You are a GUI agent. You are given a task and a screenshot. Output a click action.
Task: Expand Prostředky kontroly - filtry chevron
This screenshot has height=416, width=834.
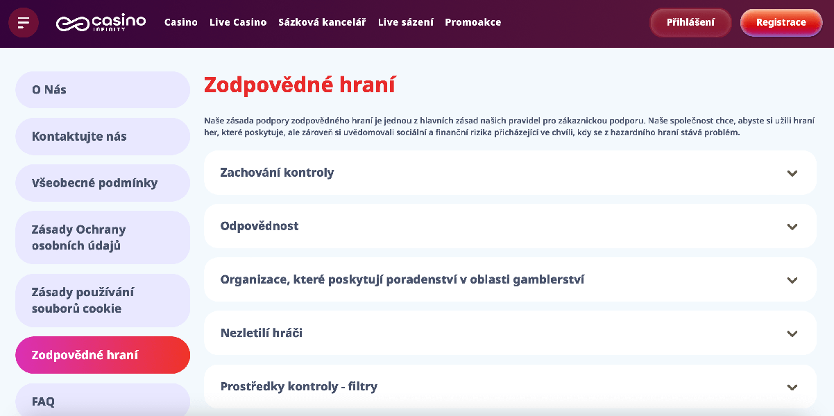[792, 387]
